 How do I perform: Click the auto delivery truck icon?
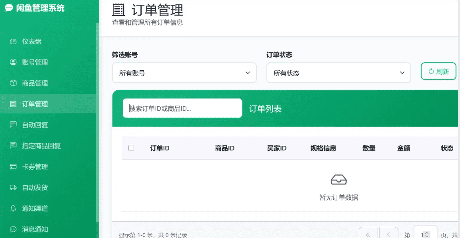coord(13,187)
